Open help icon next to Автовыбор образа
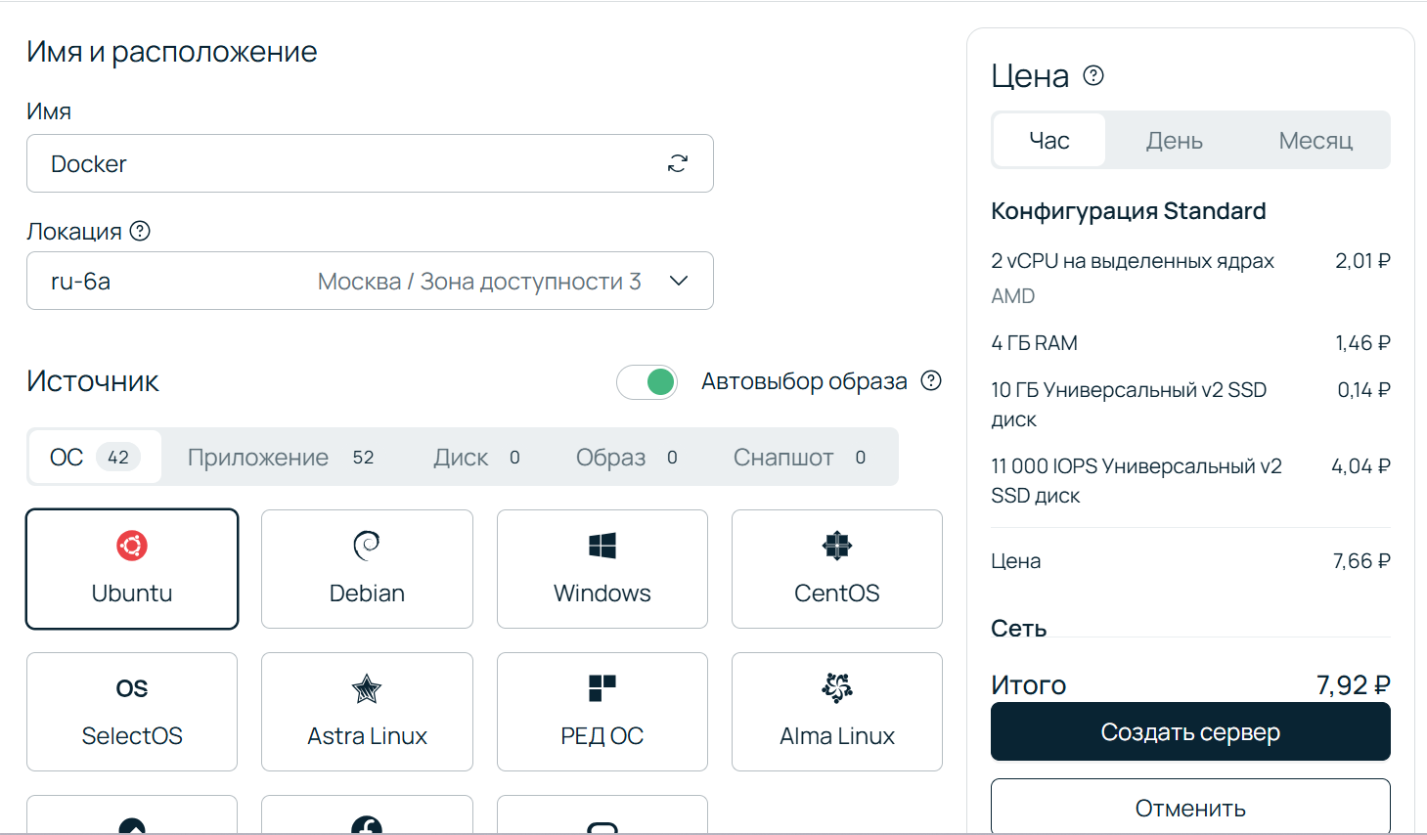Viewport: 1427px width, 835px height. (x=931, y=380)
